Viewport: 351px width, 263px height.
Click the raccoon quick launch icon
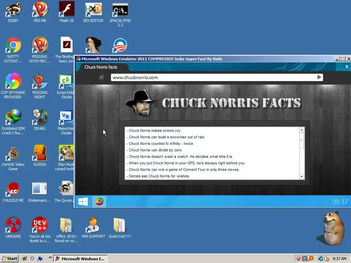point(24,259)
